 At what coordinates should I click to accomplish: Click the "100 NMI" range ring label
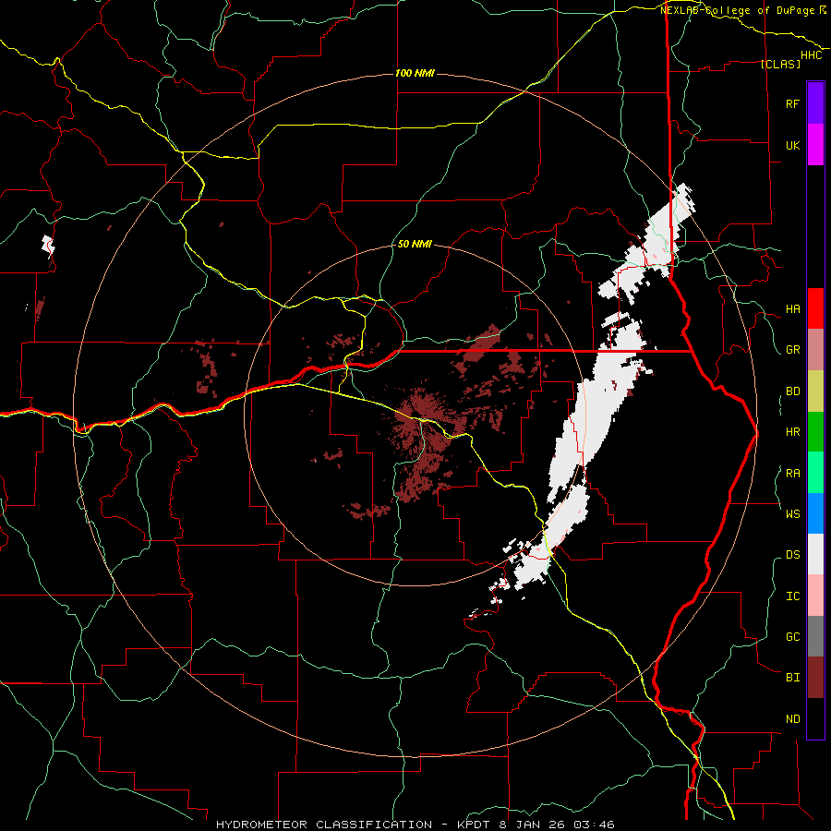pyautogui.click(x=415, y=73)
